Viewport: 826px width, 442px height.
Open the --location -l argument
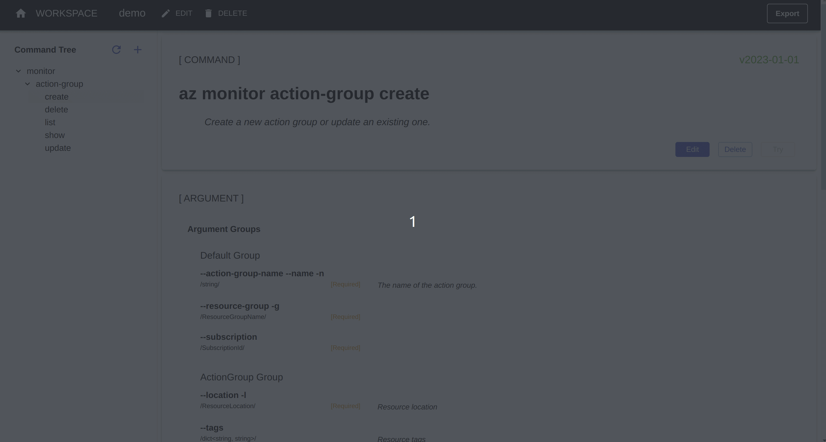(223, 395)
